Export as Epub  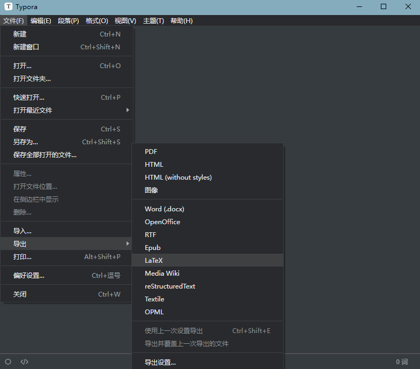(x=208, y=247)
